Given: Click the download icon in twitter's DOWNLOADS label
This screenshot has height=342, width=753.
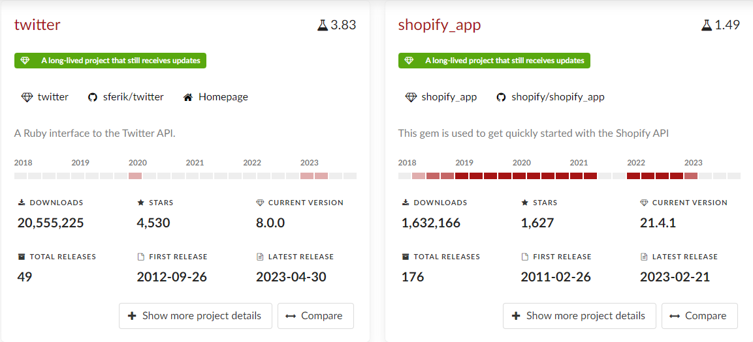Looking at the screenshot, I should point(21,203).
